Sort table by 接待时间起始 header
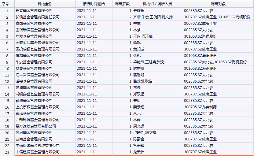This screenshot has width=254, height=156. coord(94,4)
